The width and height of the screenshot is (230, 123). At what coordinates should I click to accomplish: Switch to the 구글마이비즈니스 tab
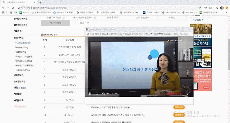(x=56, y=18)
